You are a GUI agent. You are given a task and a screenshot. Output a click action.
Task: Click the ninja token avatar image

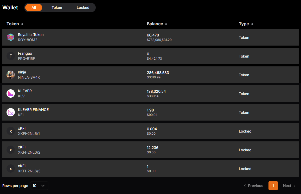pyautogui.click(x=11, y=75)
